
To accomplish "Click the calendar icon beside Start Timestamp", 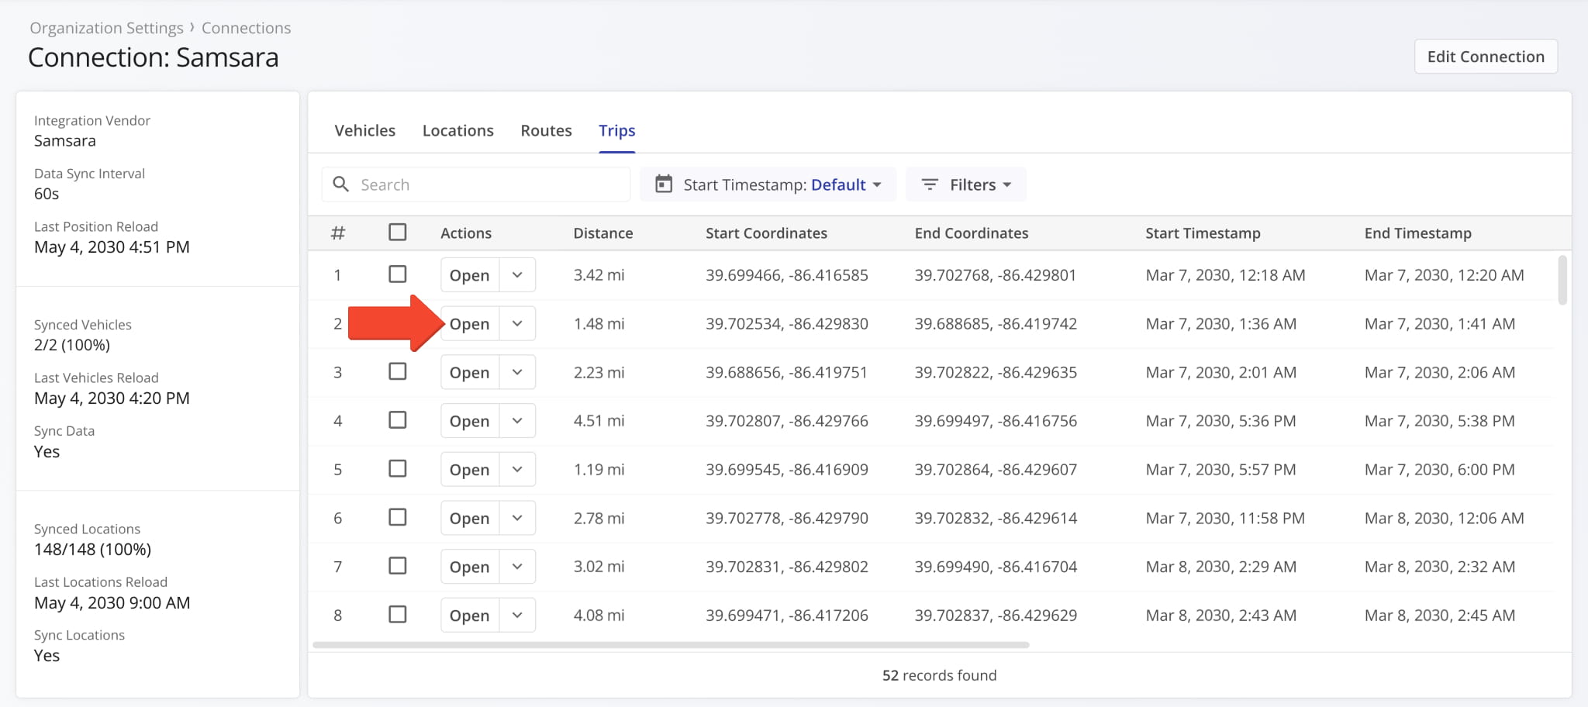I will pos(663,184).
